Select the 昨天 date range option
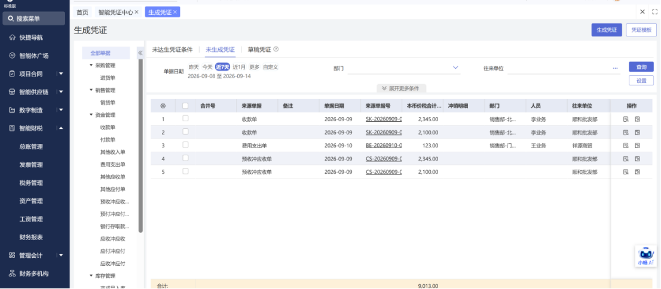The width and height of the screenshot is (661, 289). tap(194, 67)
